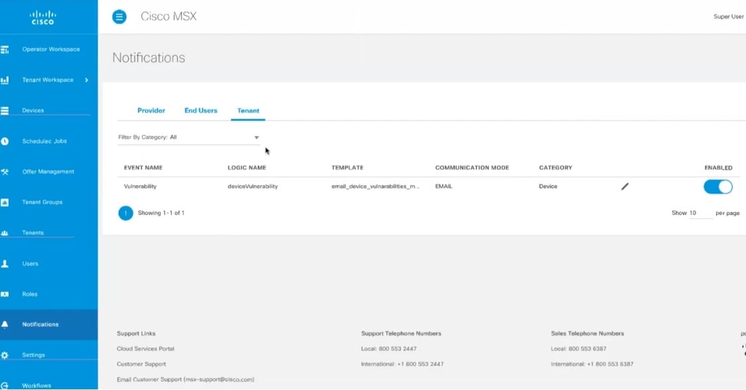Click the Devices list icon
The width and height of the screenshot is (746, 390).
click(x=5, y=111)
